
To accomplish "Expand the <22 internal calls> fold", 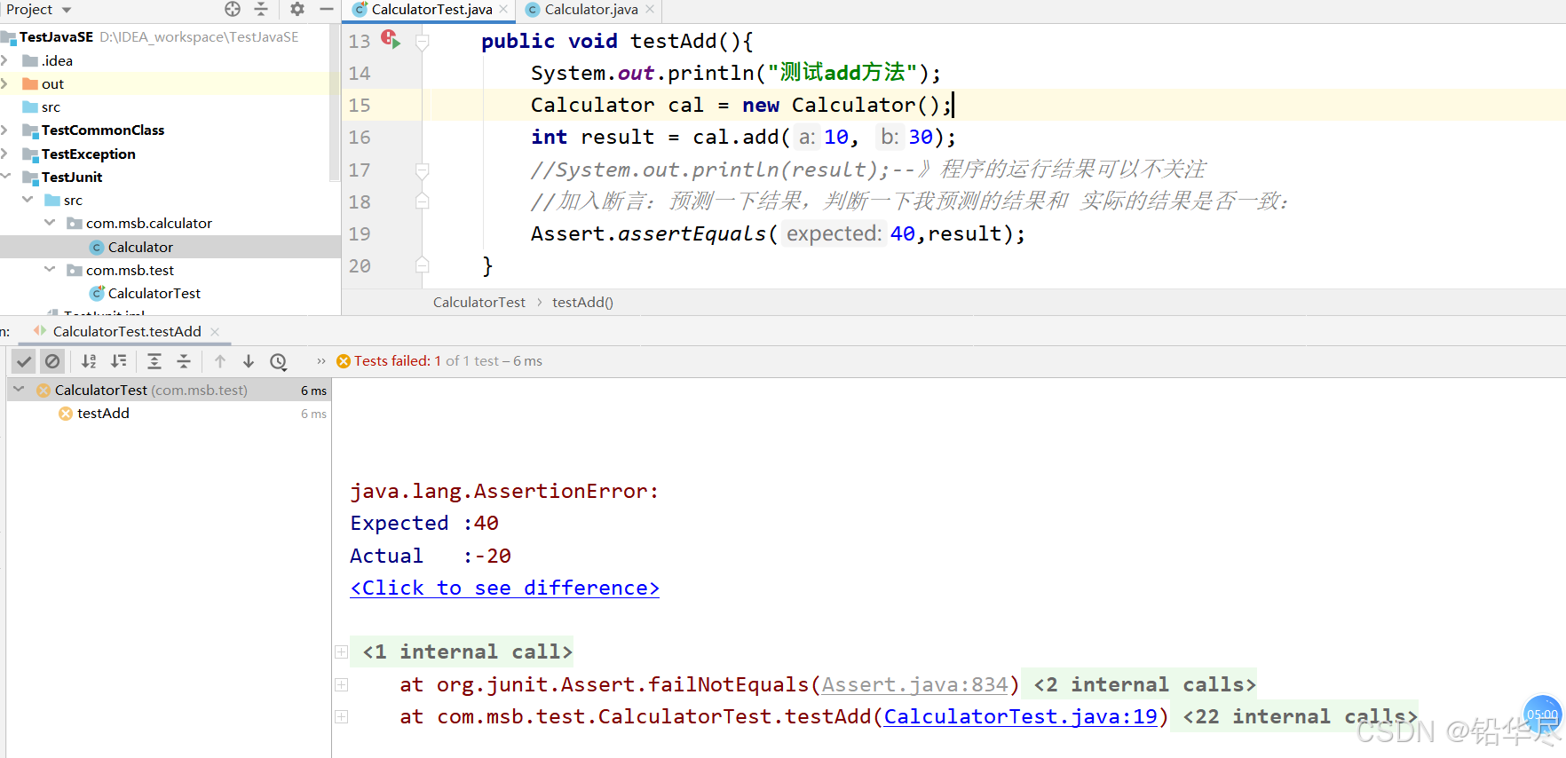I will pos(1300,716).
